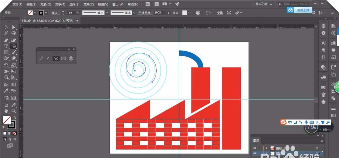Image resolution: width=339 pixels, height=158 pixels.
Task: Open the 对象(O) menu
Action: 46,4
